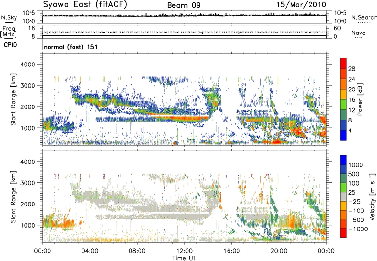Viewport: 377px width, 261px height.
Task: Click the 'Velocity [m s⁻¹]' color bar label
Action: 372,196
